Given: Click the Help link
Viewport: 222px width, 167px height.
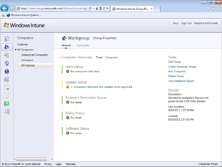Looking at the screenshot, I should coord(176,23).
